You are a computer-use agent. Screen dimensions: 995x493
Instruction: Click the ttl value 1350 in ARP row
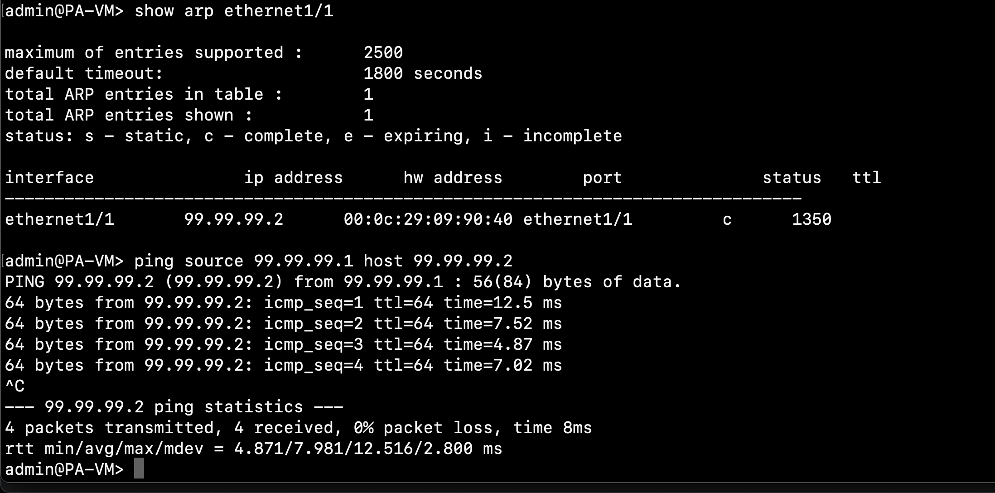click(811, 219)
